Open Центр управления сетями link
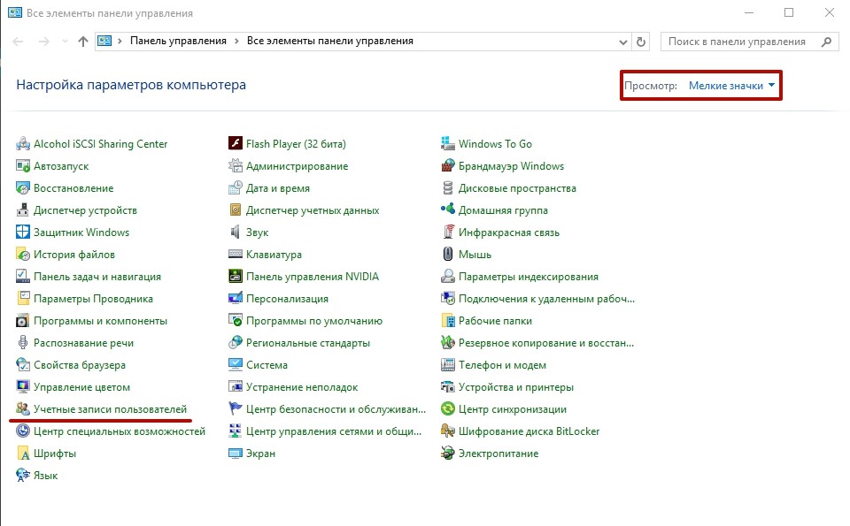Screen dimensions: 850x526 tap(333, 431)
